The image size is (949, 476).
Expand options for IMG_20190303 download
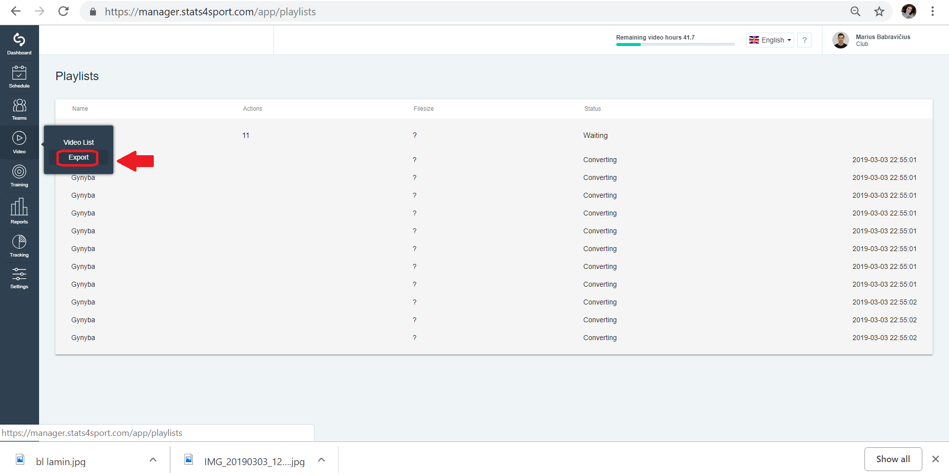pyautogui.click(x=321, y=460)
